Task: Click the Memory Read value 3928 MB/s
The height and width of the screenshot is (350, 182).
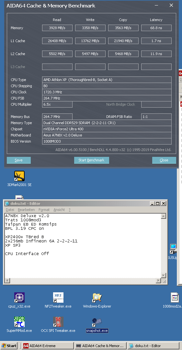Action: point(57,28)
